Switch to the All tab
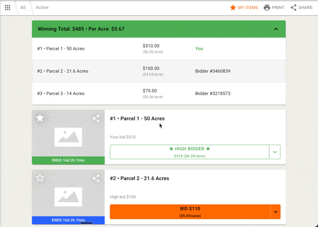Viewport: 318px width, 227px height. pos(23,8)
